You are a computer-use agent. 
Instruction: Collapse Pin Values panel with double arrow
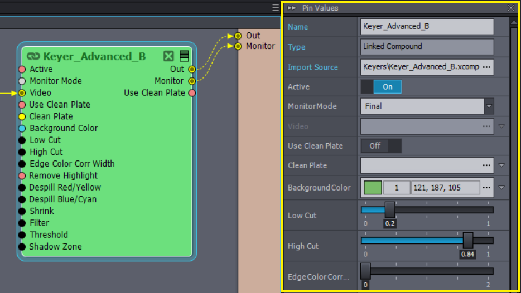point(291,8)
